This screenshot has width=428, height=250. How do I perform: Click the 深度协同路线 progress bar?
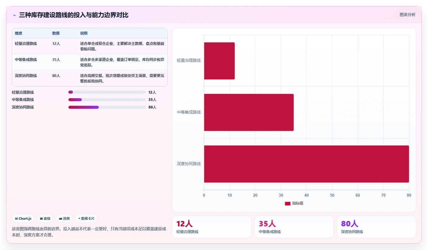(x=107, y=107)
